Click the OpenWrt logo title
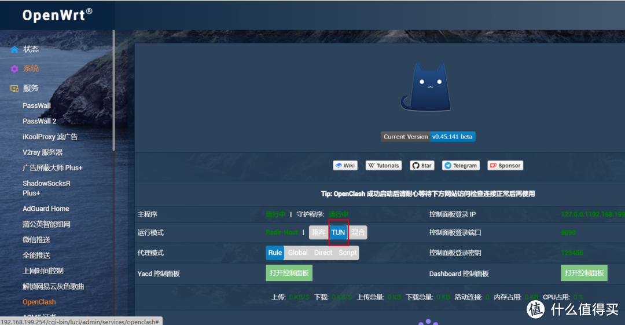The height and width of the screenshot is (325, 625). point(57,15)
